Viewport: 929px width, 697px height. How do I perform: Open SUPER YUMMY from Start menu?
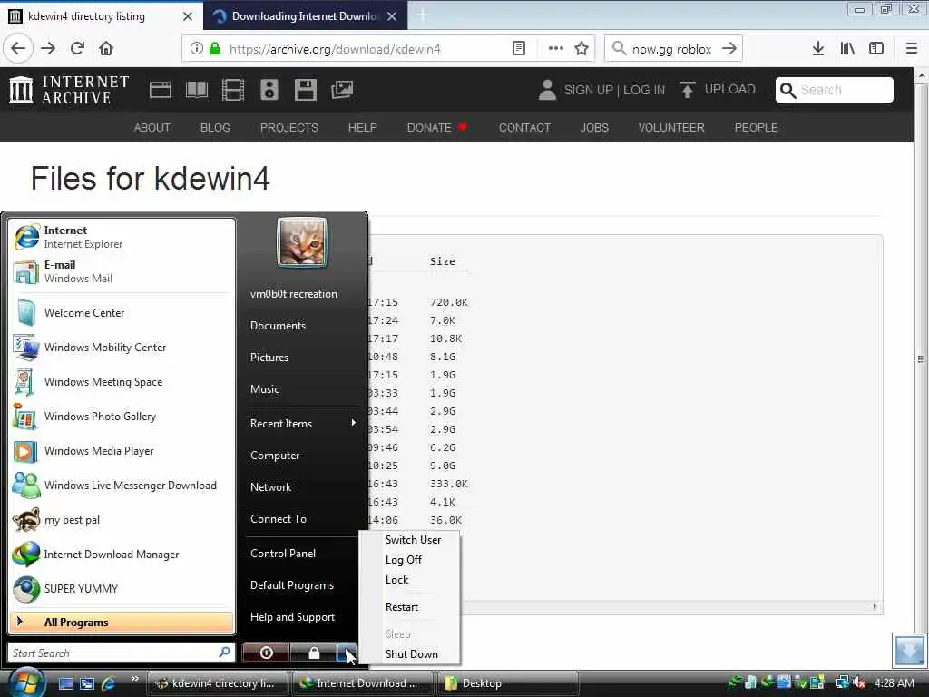(122, 588)
